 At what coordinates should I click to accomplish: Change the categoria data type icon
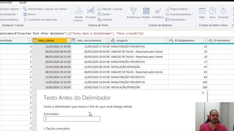pos(113,40)
